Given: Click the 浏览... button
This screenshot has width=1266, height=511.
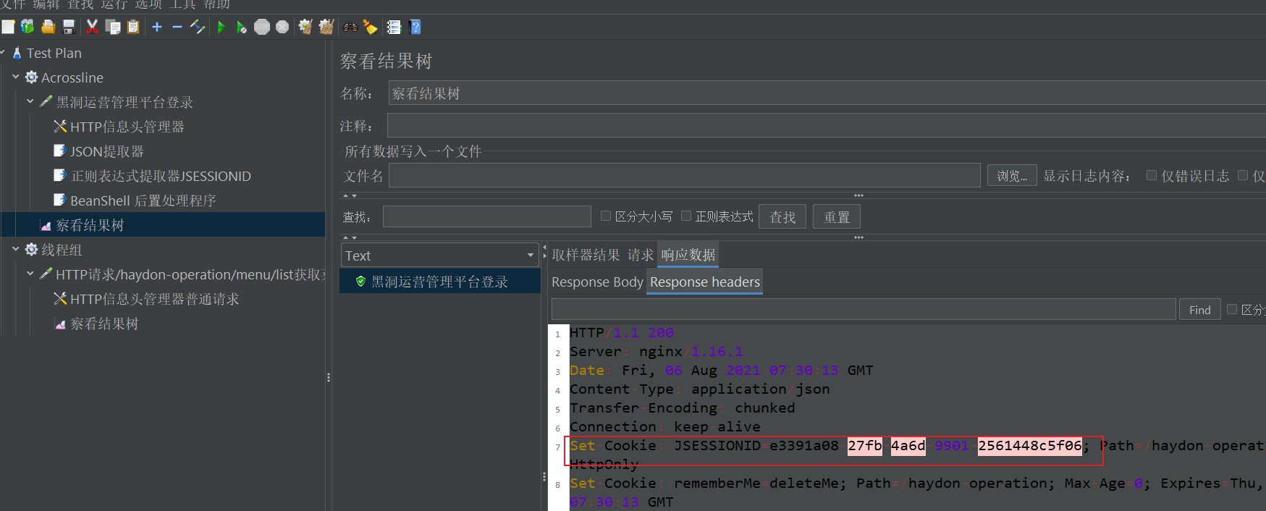Looking at the screenshot, I should click(x=1012, y=175).
